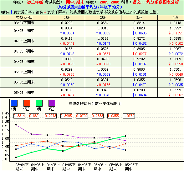This screenshot has width=184, height=171.
Task: Click the red 初三年级 grade text in header
Action: click(35, 2)
